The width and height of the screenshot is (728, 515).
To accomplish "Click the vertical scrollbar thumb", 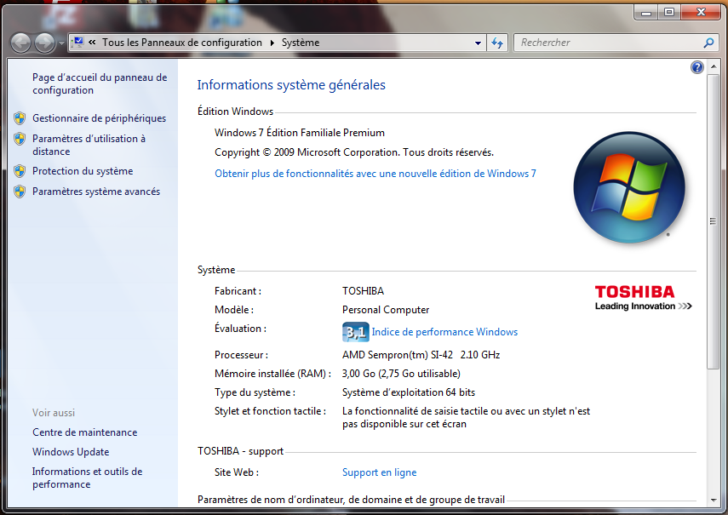I will point(714,221).
